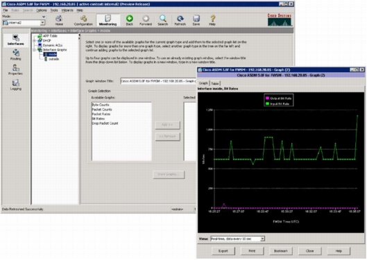Open the Help menu in menu bar

(80, 10)
